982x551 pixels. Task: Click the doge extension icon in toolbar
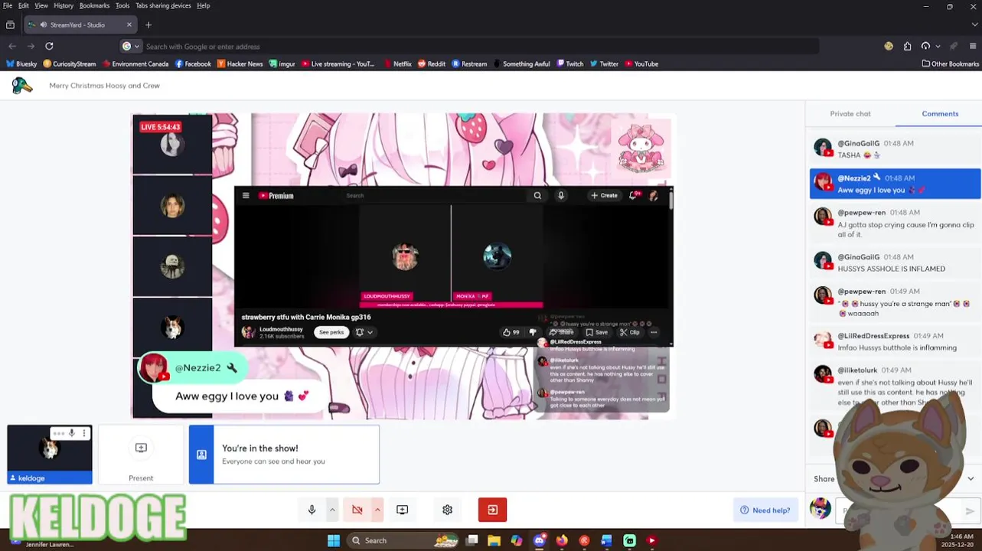pos(889,46)
